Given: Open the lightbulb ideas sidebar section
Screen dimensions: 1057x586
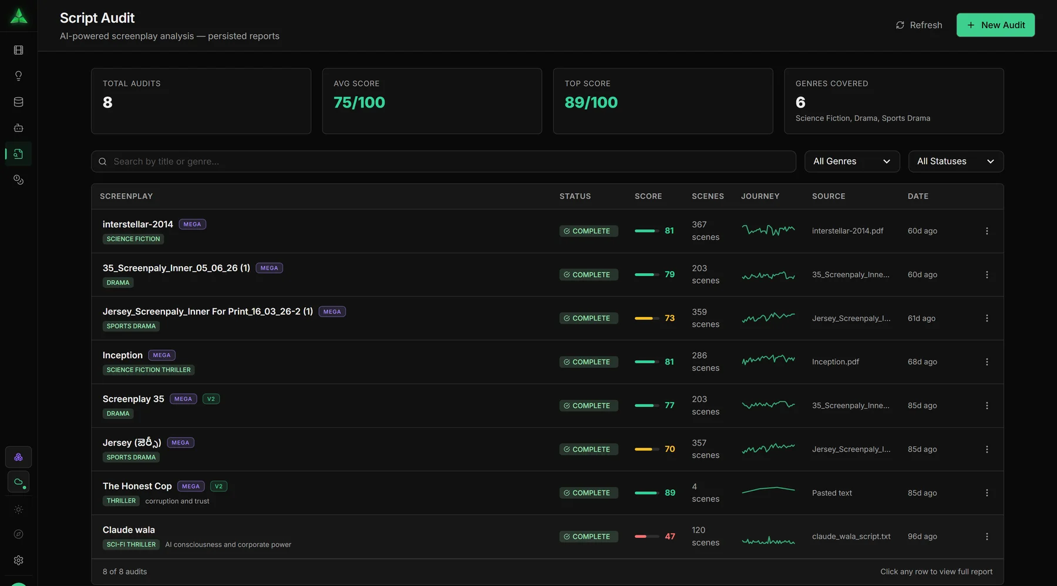Looking at the screenshot, I should pyautogui.click(x=19, y=76).
